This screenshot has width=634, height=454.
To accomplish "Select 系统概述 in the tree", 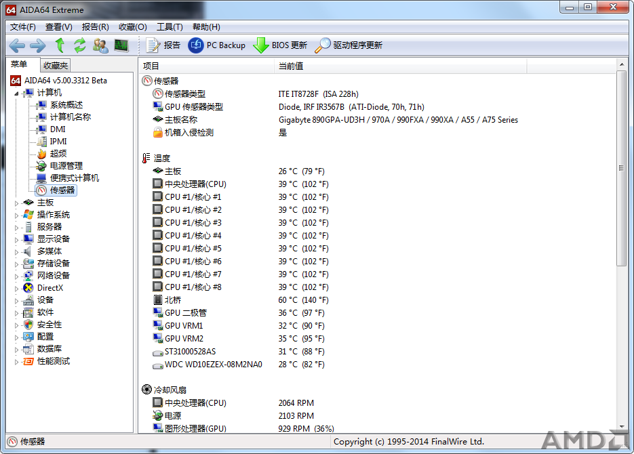I will (x=66, y=105).
